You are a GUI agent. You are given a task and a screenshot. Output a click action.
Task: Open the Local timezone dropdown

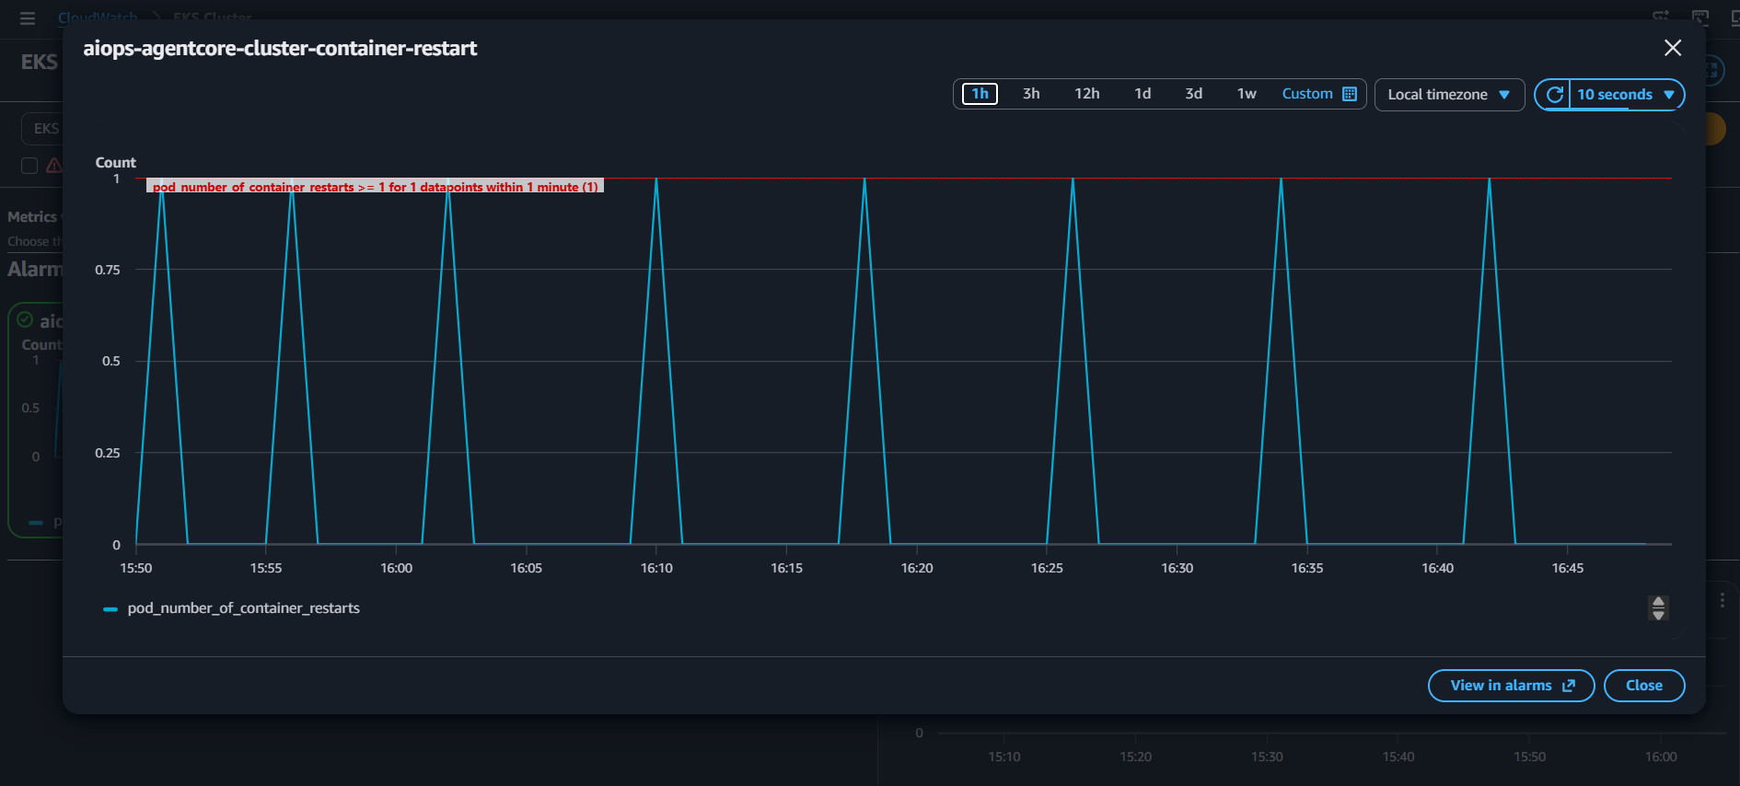tap(1449, 95)
